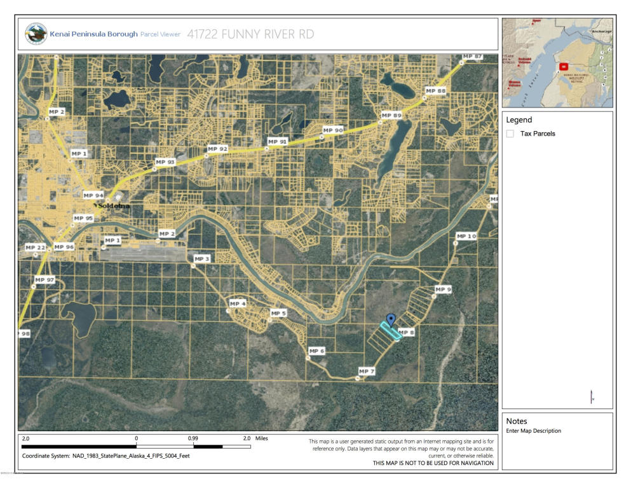Click the red locator box in the overview map
The image size is (631, 488).
pyautogui.click(x=564, y=67)
